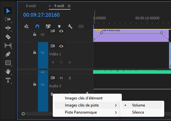Viewport: 171px width, 121px height.
Task: Toggle timeline Snap magnet
Action: (37, 26)
